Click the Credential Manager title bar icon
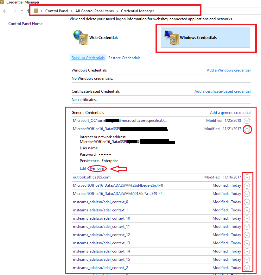 tap(2, 2)
